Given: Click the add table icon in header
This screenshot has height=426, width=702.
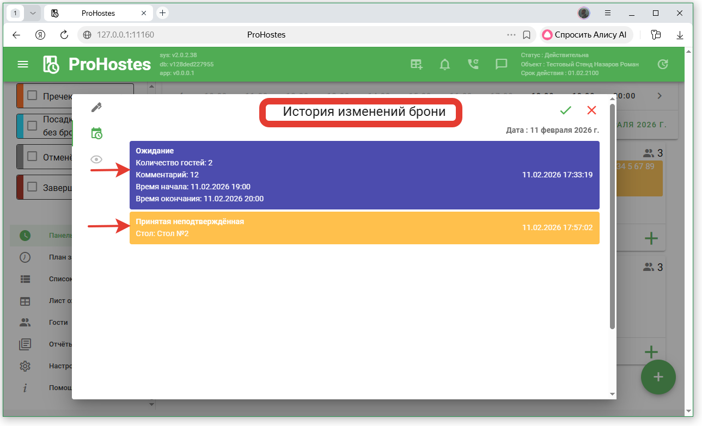Looking at the screenshot, I should pyautogui.click(x=417, y=64).
